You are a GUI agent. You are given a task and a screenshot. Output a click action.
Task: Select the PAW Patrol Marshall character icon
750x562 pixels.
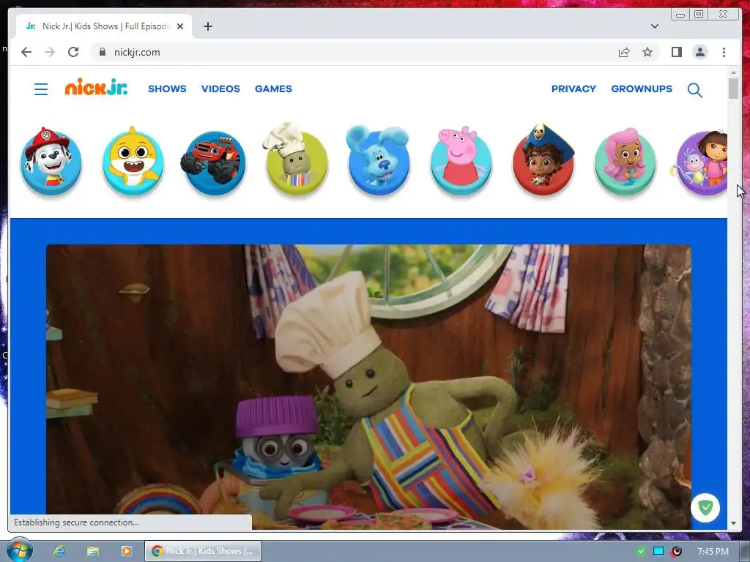[51, 161]
